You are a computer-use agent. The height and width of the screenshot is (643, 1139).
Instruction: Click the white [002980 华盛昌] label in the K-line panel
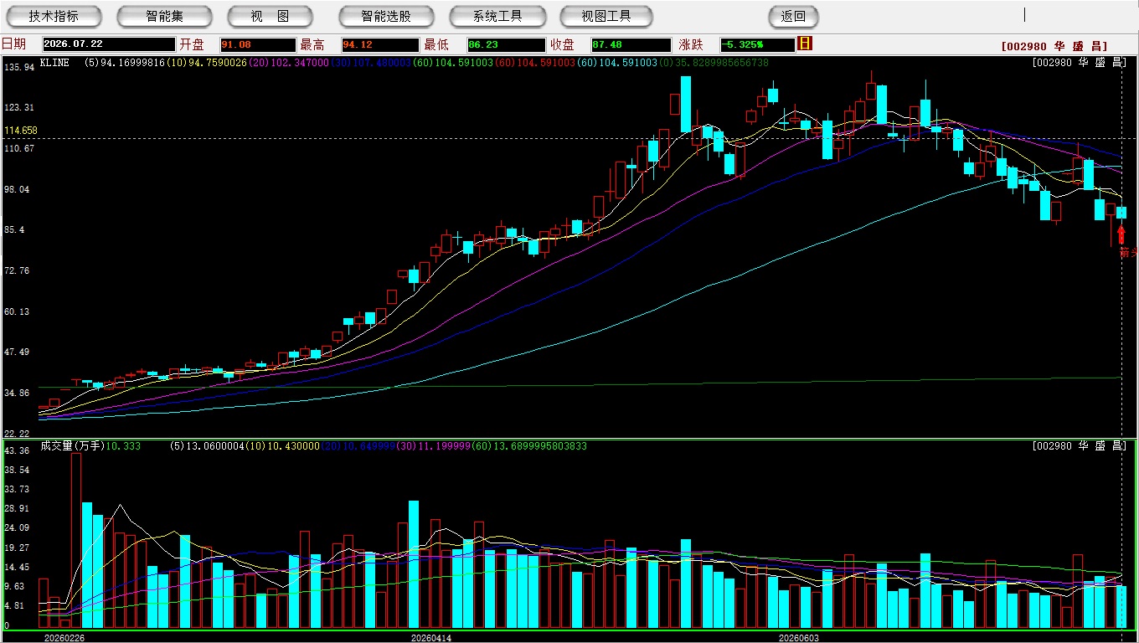pyautogui.click(x=1080, y=62)
